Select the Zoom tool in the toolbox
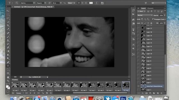179x100 pixels. (8, 81)
